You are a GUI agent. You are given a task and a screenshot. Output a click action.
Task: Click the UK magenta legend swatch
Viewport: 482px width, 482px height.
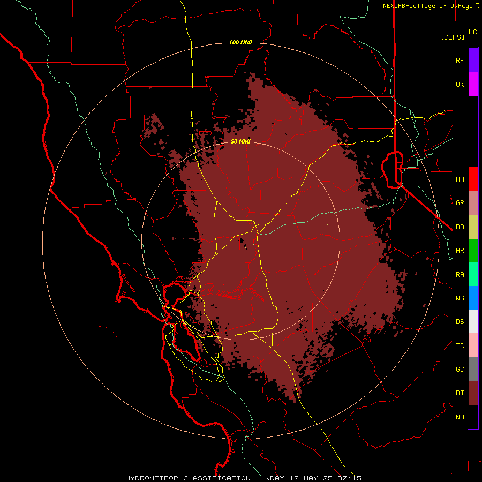pos(473,84)
